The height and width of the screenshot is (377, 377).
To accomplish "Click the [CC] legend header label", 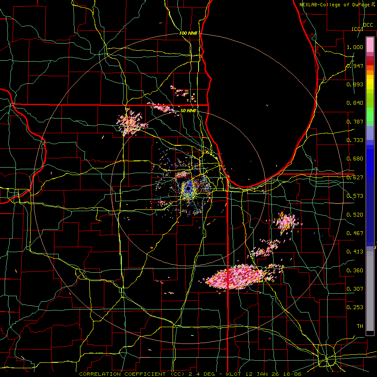I will (x=357, y=29).
